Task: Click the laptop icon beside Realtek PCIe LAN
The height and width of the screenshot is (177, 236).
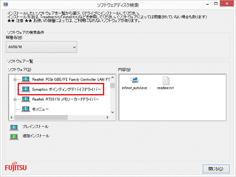Action: pos(25,79)
